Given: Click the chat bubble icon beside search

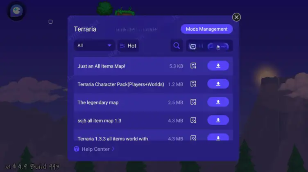Looking at the screenshot, I should [x=192, y=47].
